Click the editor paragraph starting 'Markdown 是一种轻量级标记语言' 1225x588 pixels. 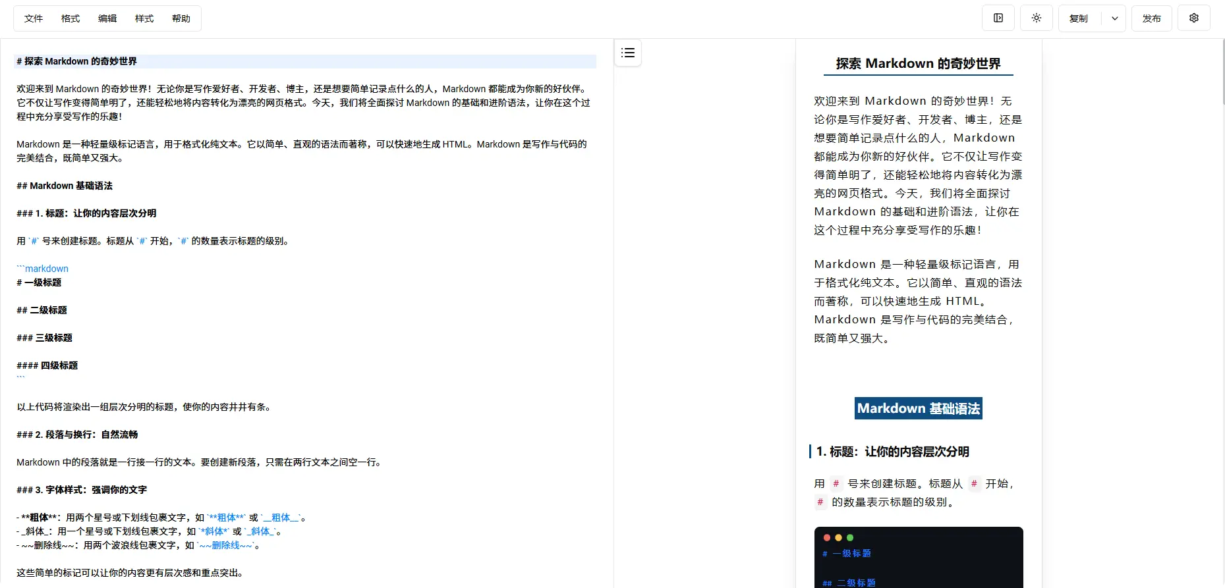click(x=302, y=151)
